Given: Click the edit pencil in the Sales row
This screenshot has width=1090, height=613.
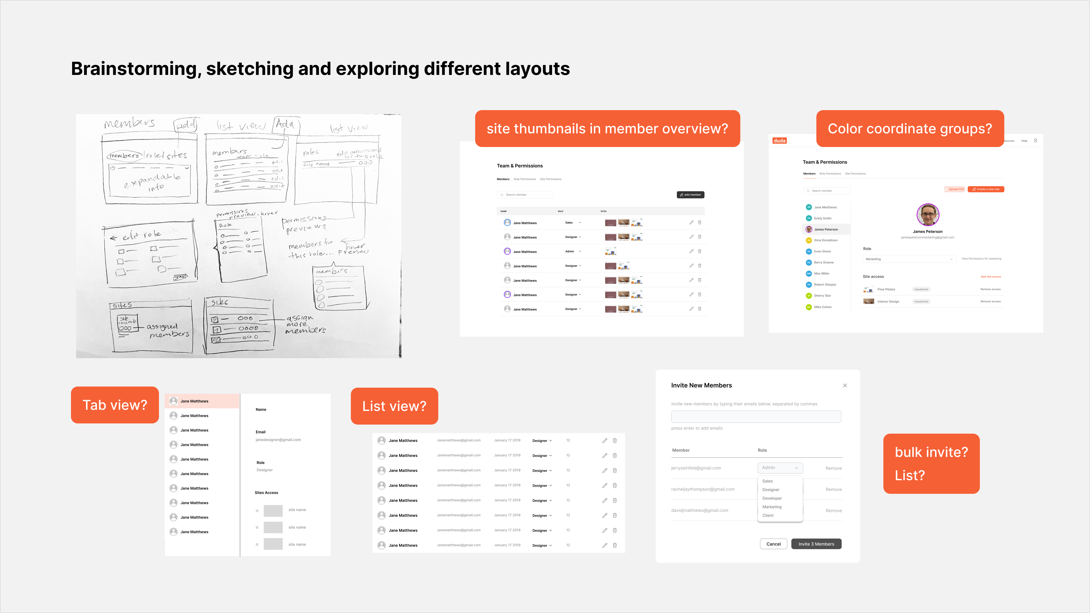Looking at the screenshot, I should click(691, 222).
